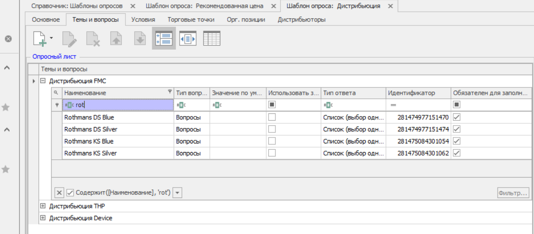Select the Rothmans KS Blue row

(292, 141)
